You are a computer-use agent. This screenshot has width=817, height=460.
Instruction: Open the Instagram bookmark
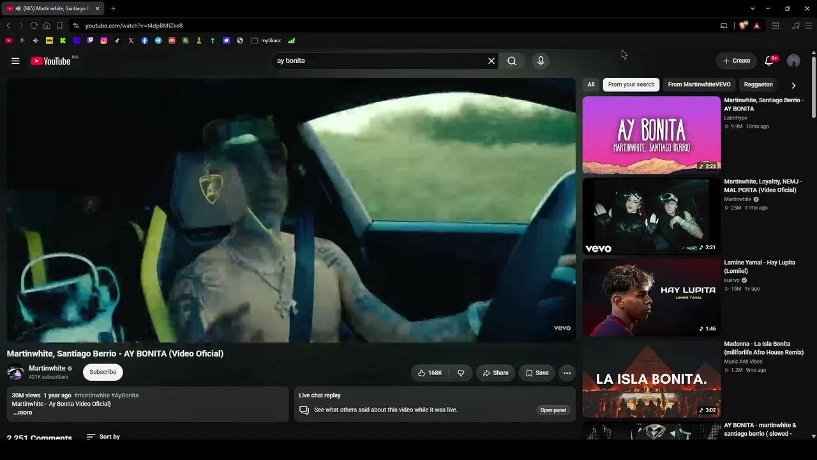point(103,40)
